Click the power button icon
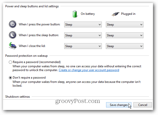 (x=13, y=24)
